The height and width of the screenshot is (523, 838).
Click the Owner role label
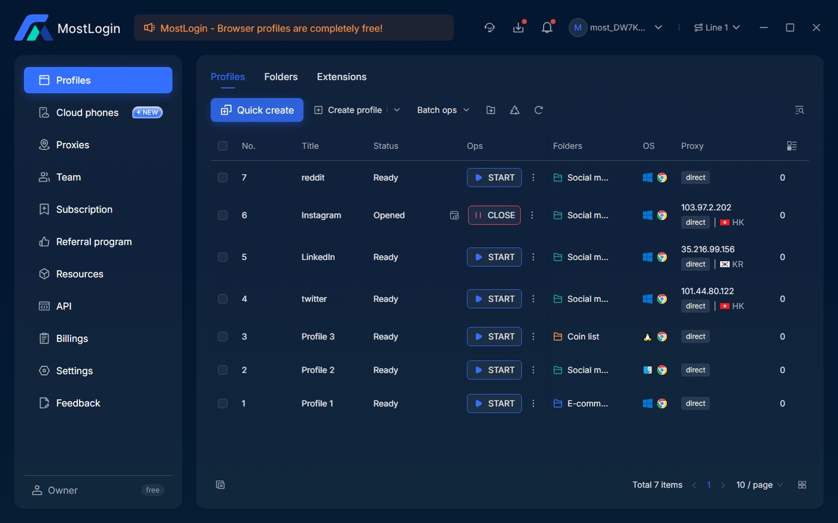point(63,491)
